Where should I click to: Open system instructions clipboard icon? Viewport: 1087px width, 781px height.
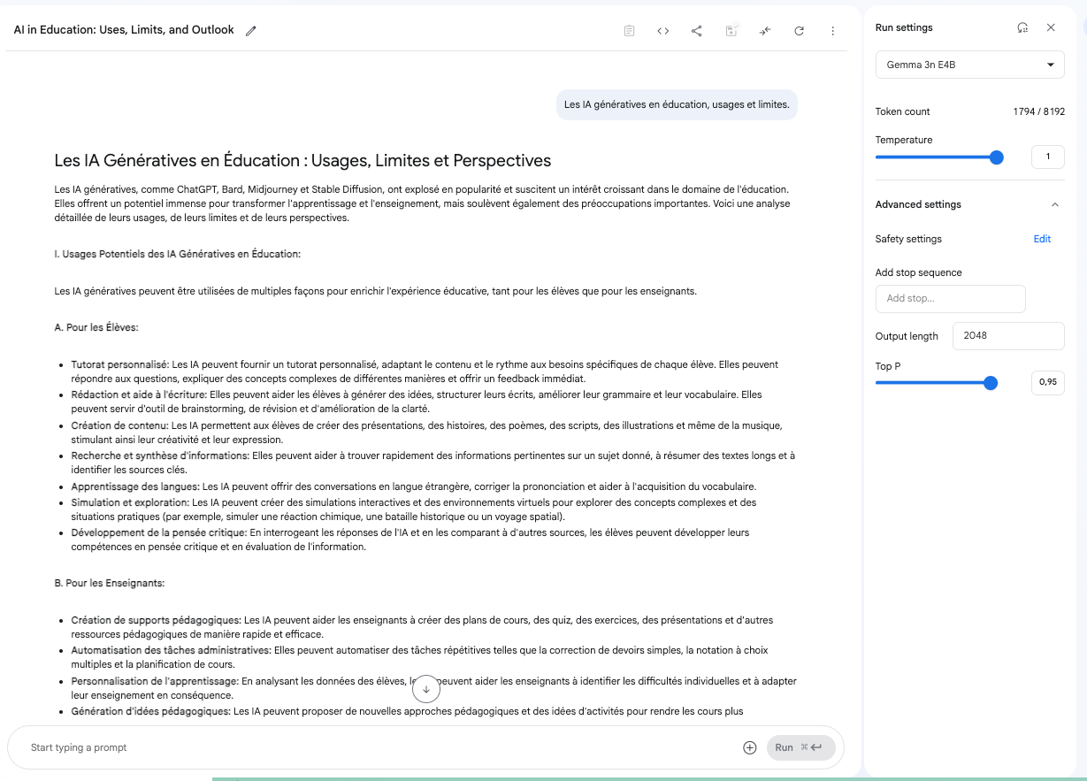tap(629, 31)
